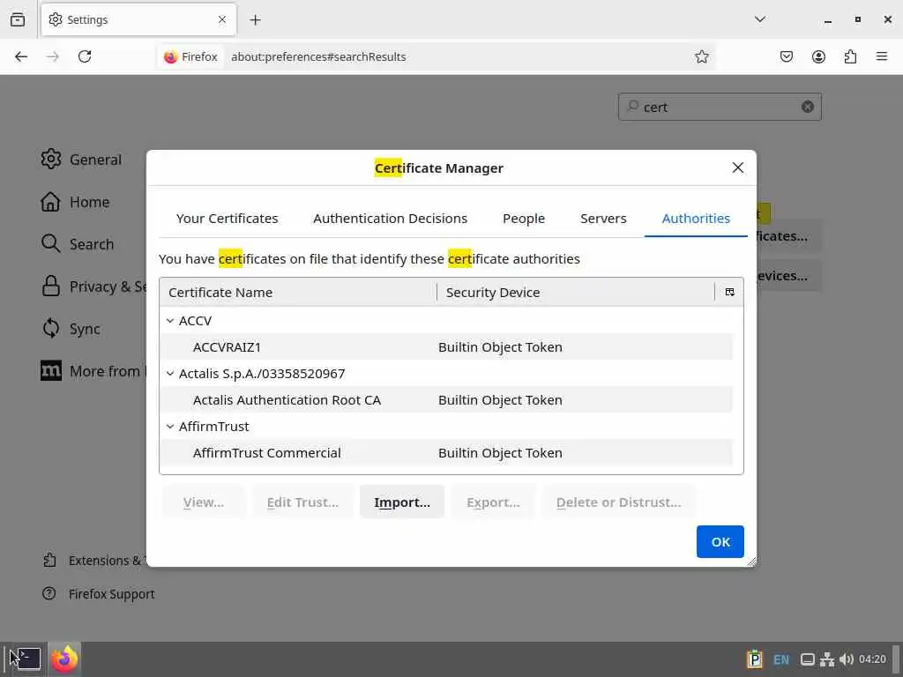
Task: Collapse the Actalis S.p.A. group
Action: click(x=170, y=374)
